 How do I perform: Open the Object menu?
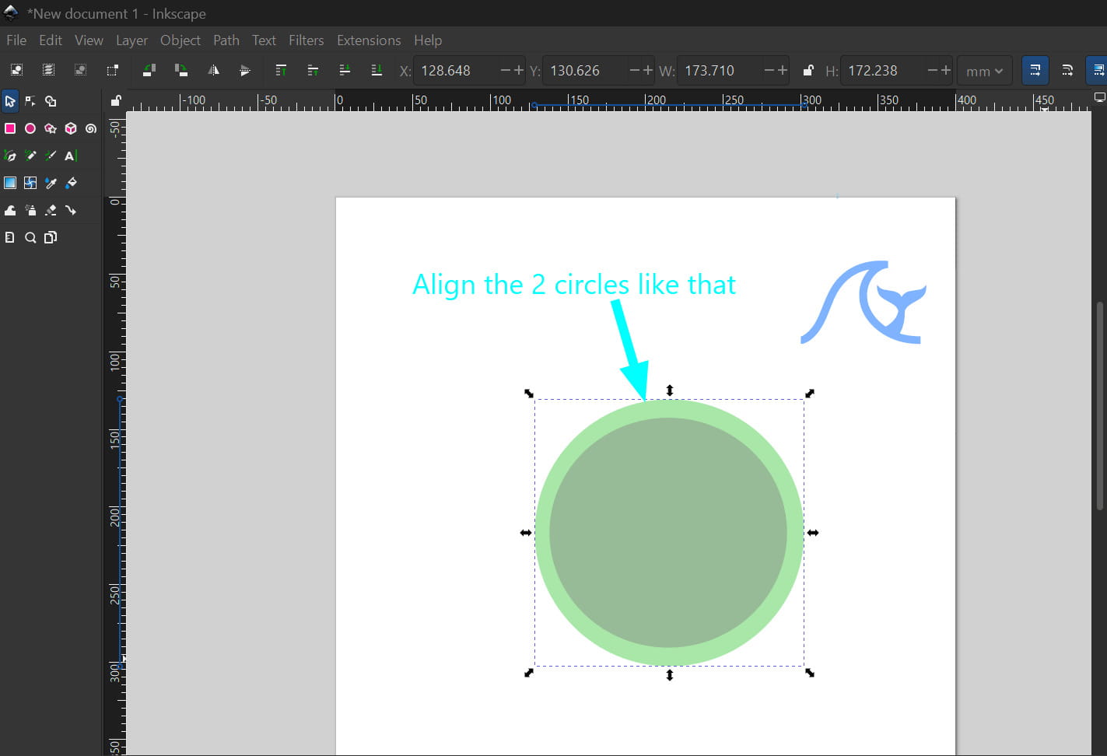pyautogui.click(x=180, y=40)
